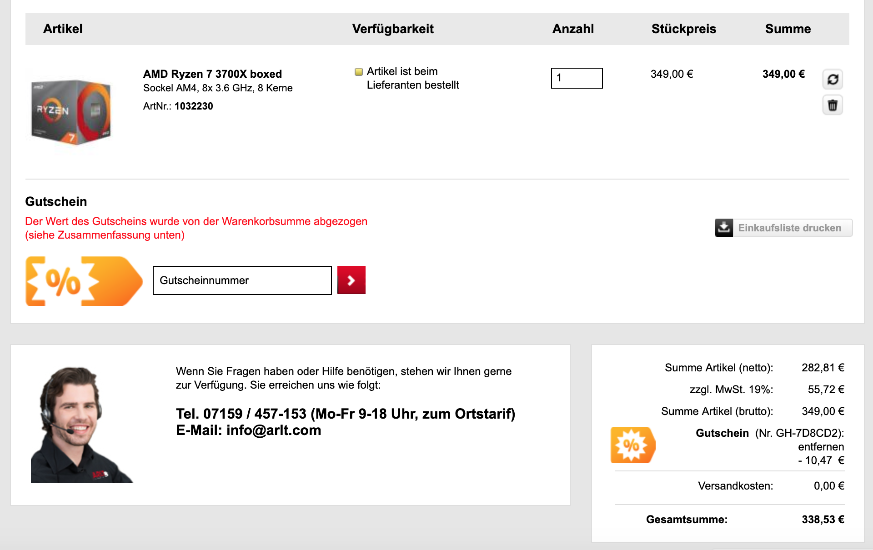Screen dimensions: 873x550
Task: Click the Gesamtsumme total amount
Action: pyautogui.click(x=823, y=520)
